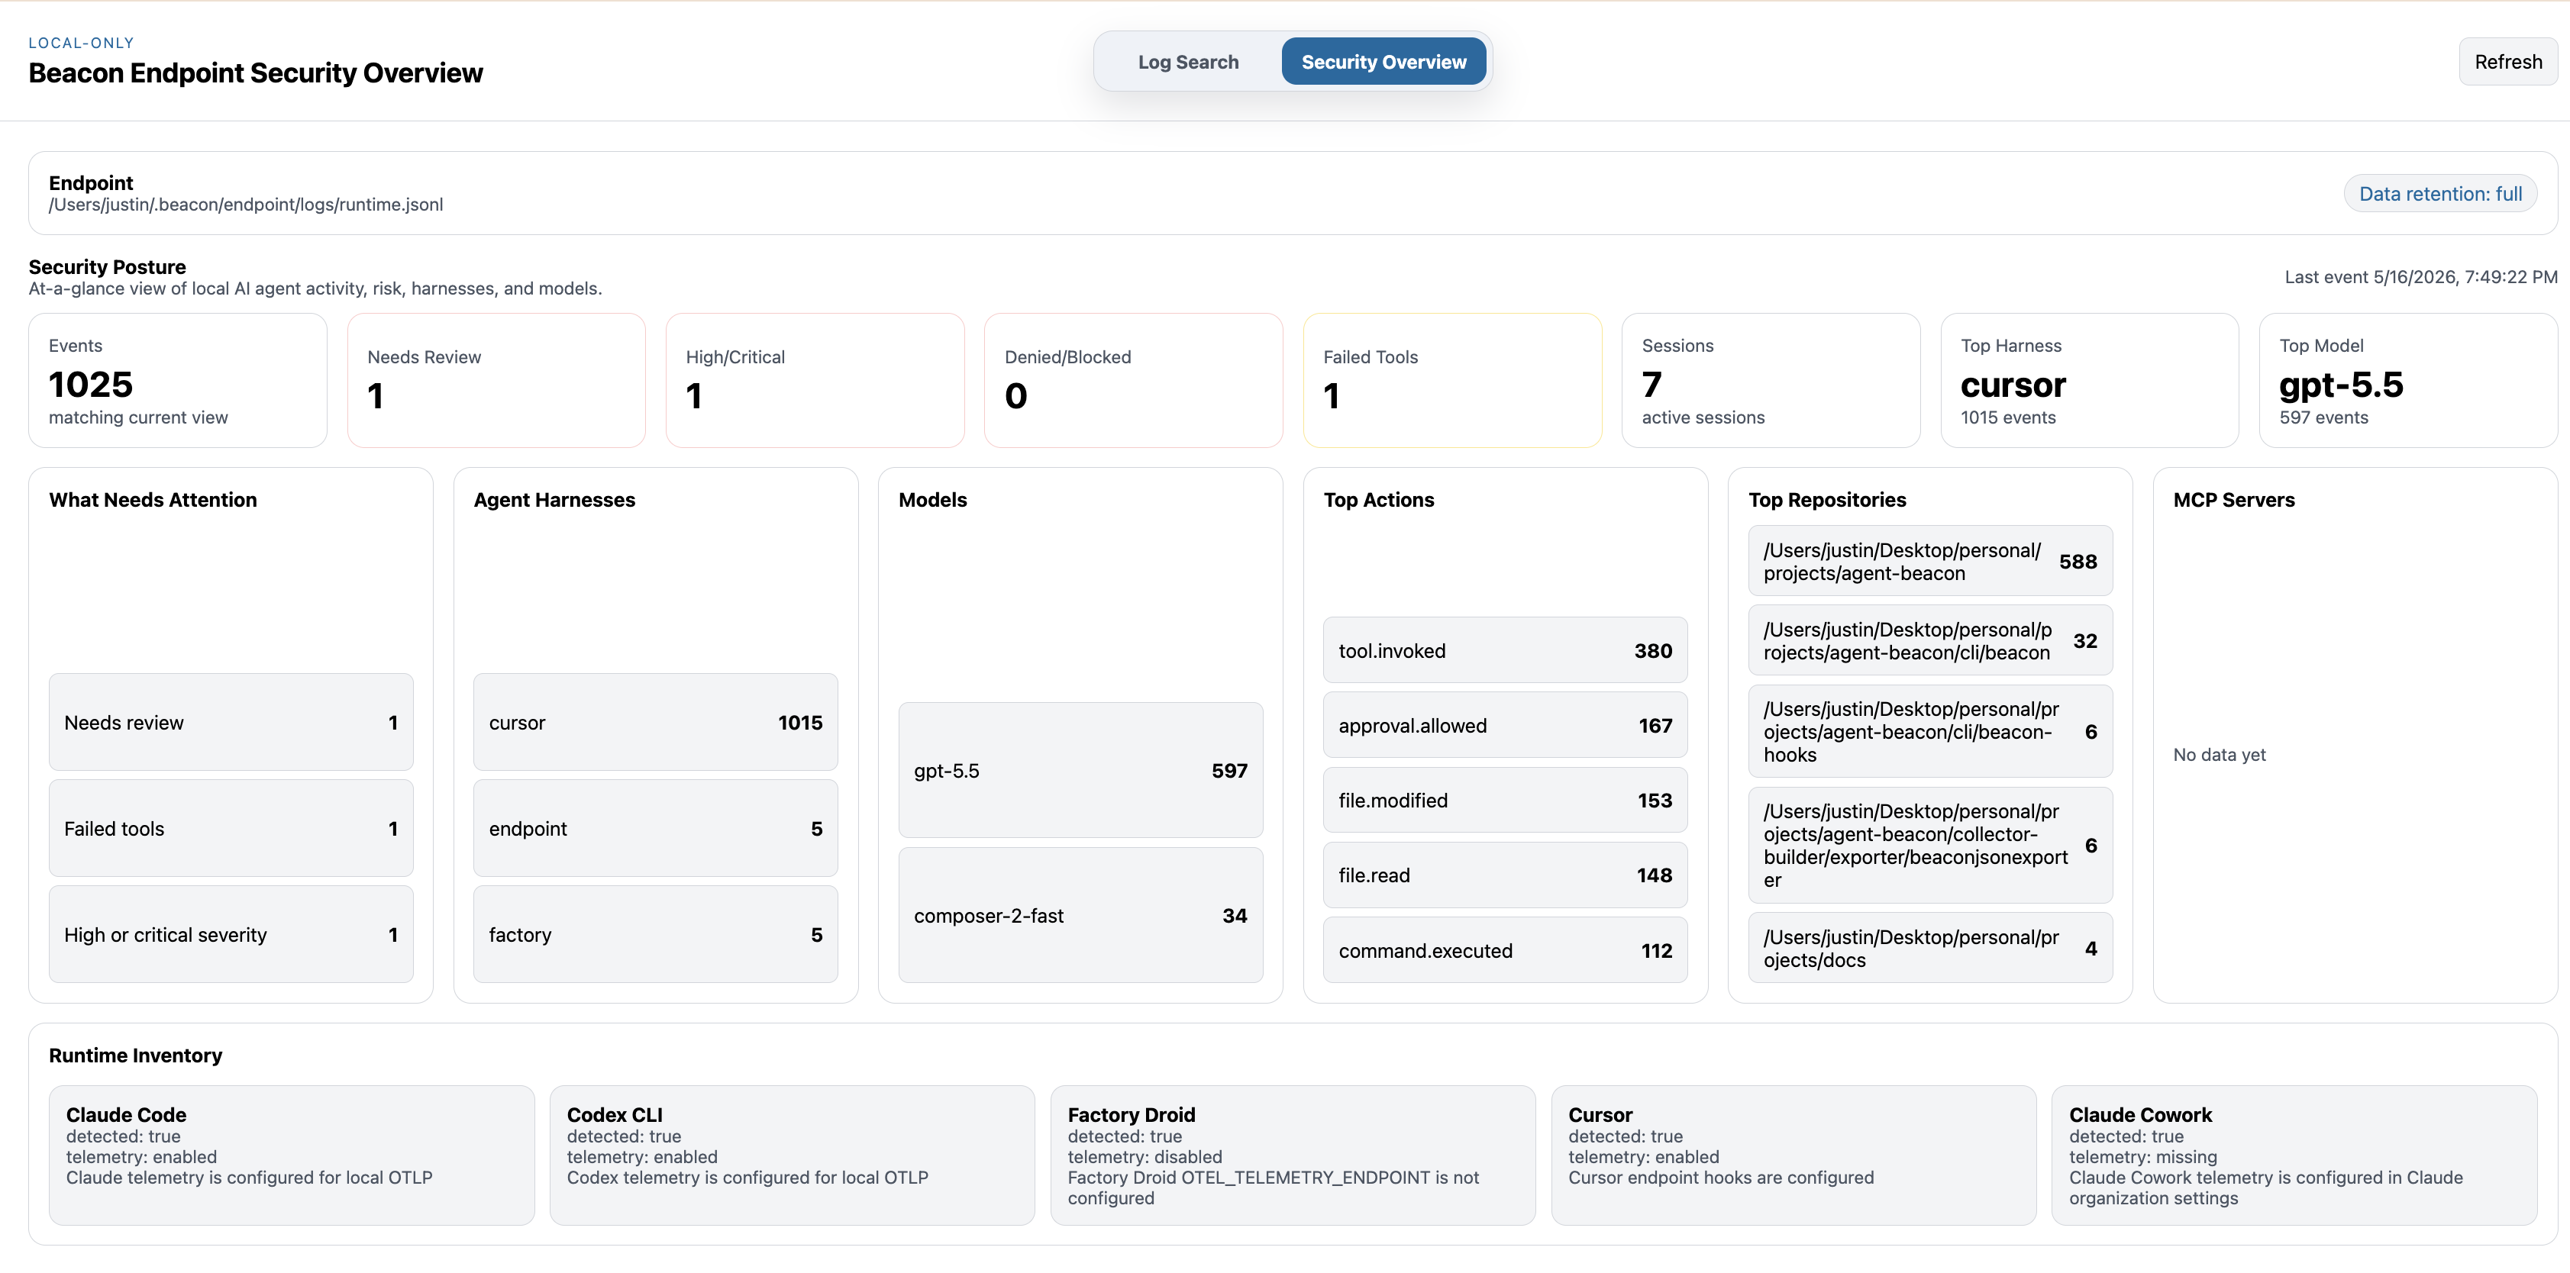Click the Top Harness cursor card
The width and height of the screenshot is (2570, 1273).
click(x=2089, y=381)
